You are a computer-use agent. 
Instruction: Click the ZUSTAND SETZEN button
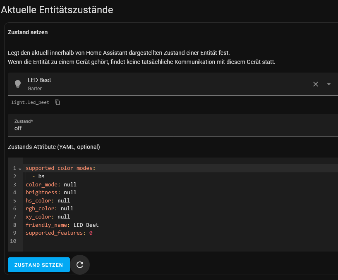39,265
